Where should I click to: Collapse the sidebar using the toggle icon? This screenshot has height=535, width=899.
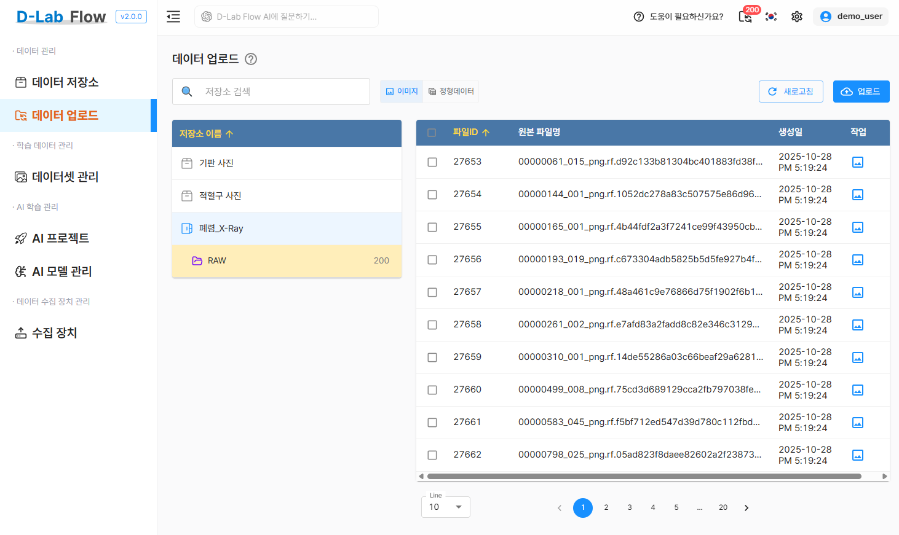(173, 17)
